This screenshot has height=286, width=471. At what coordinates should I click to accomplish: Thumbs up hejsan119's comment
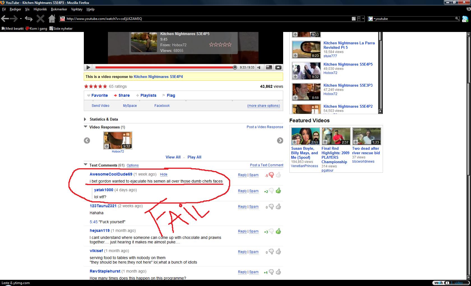point(278,231)
